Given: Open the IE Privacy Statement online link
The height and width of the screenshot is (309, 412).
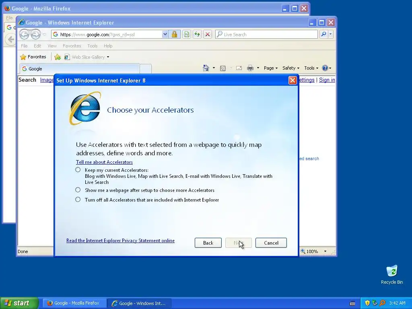Looking at the screenshot, I should tap(120, 241).
